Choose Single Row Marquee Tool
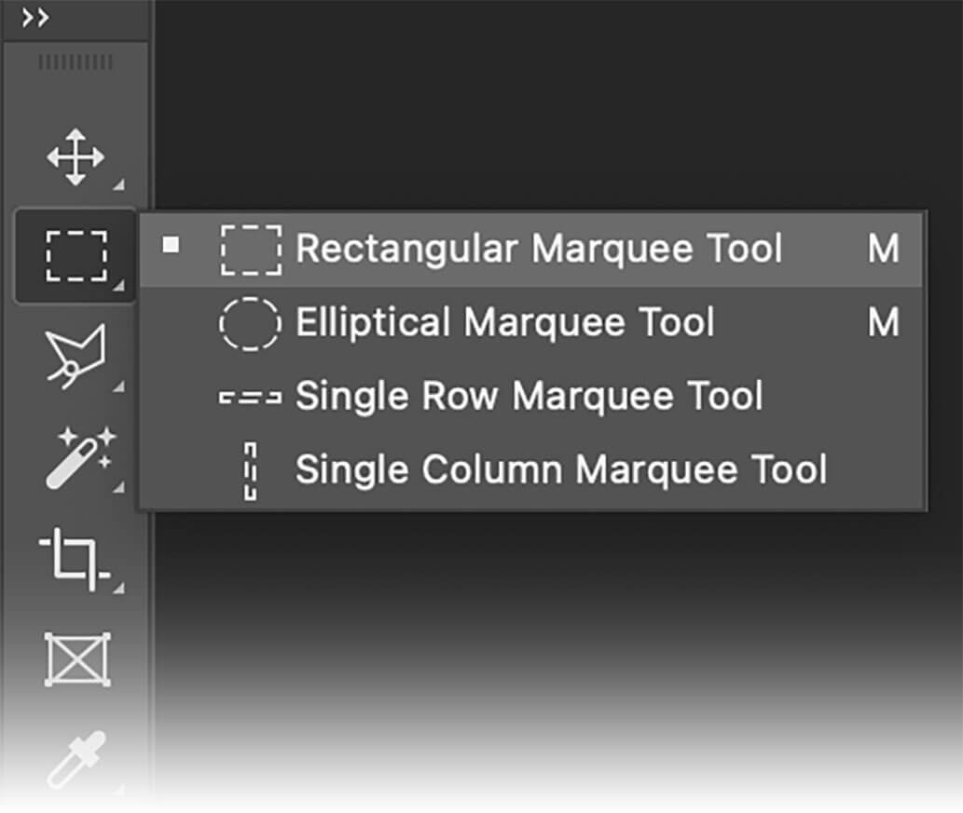 (529, 397)
